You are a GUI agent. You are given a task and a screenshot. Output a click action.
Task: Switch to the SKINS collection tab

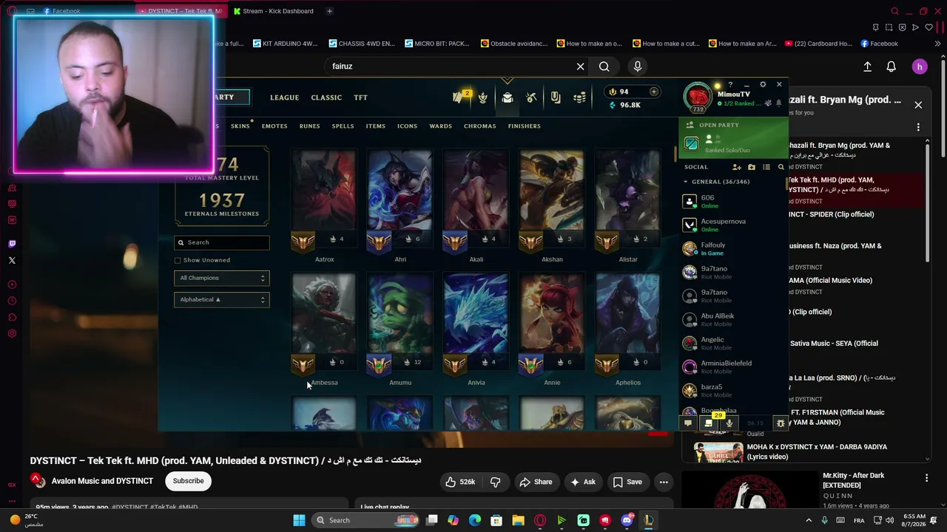[240, 126]
